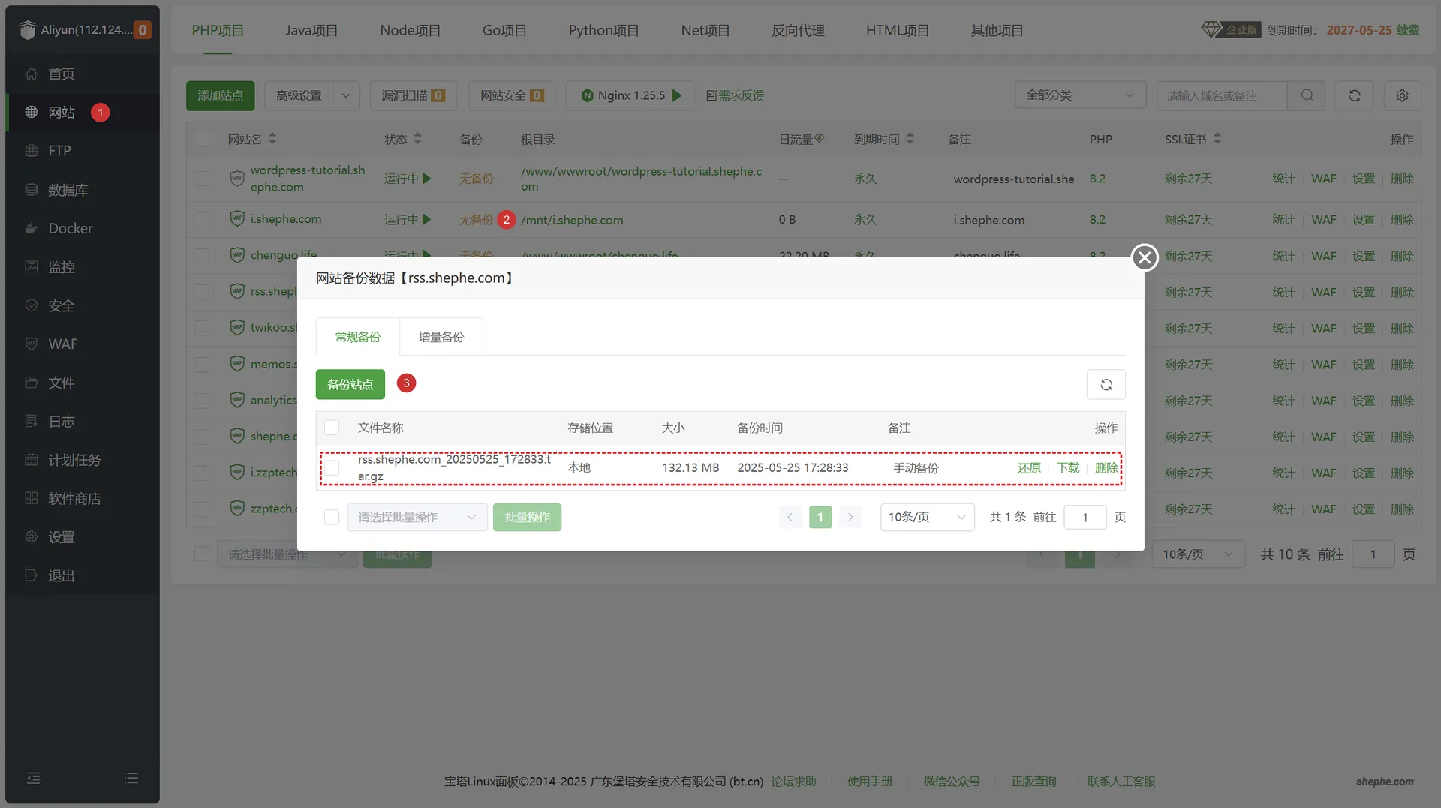
Task: Expand the 全部分类 category dropdown
Action: 1079,95
